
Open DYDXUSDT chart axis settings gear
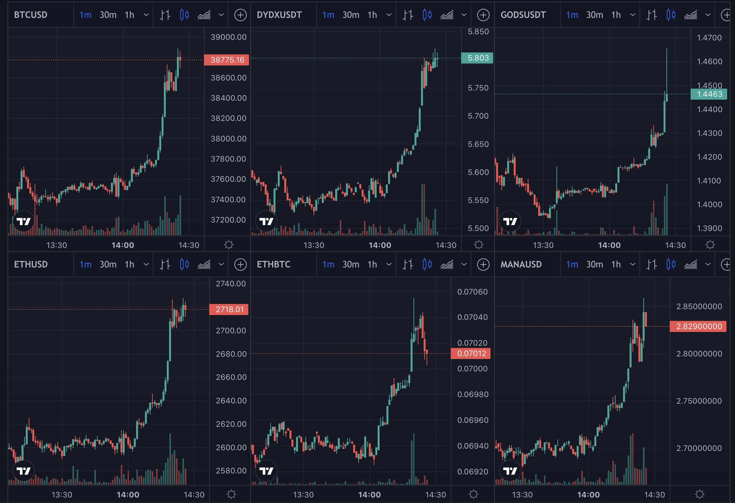pos(479,245)
